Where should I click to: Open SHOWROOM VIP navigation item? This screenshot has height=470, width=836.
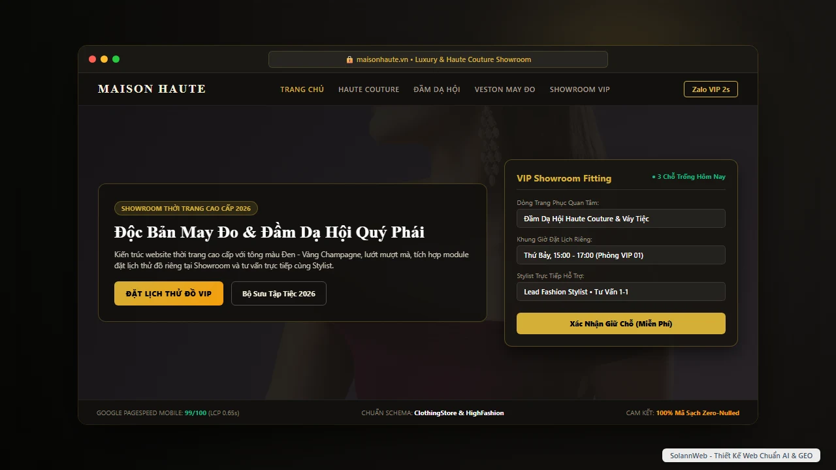coord(580,89)
